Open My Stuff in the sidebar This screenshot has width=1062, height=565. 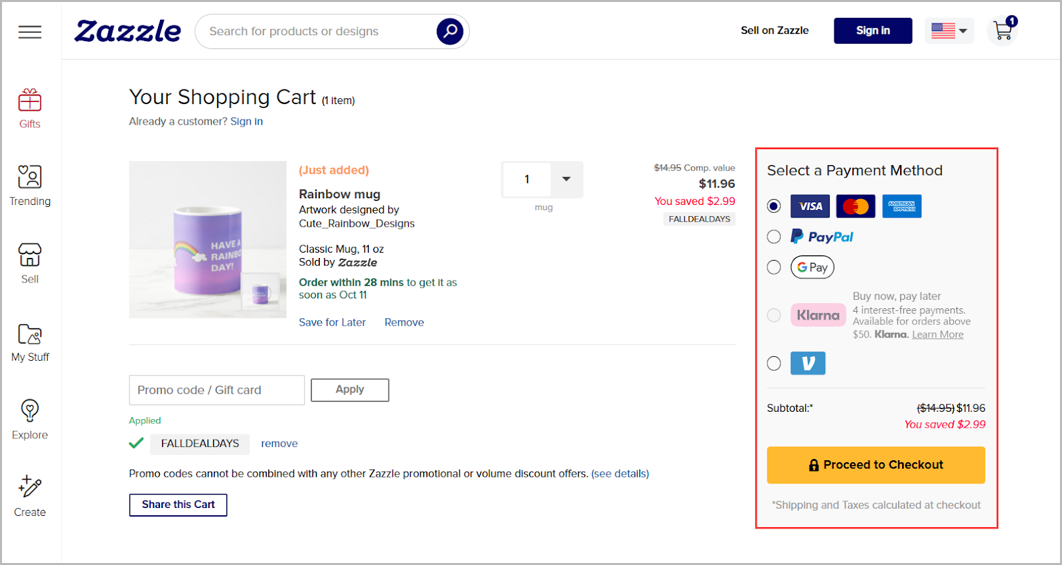point(30,342)
